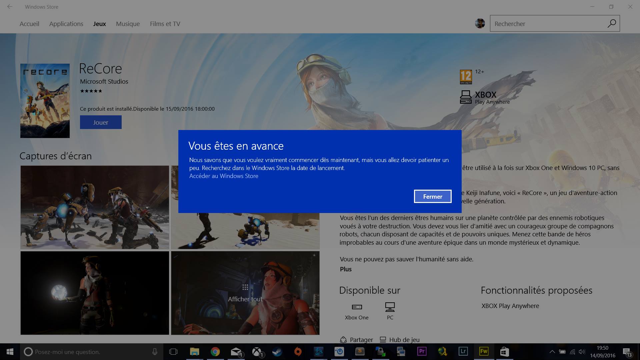This screenshot has width=640, height=360.
Task: Open Sublime Text from the taskbar
Action: (x=360, y=352)
